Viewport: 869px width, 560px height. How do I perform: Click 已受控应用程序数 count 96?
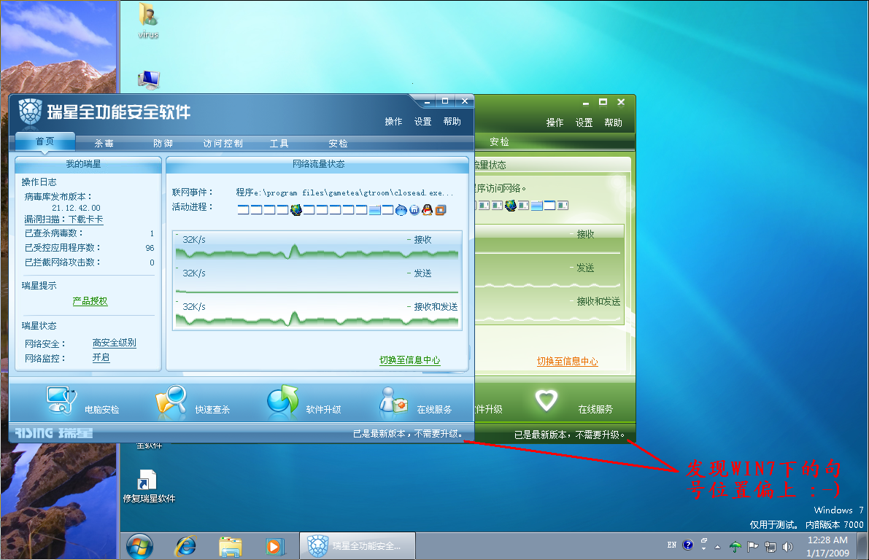150,248
